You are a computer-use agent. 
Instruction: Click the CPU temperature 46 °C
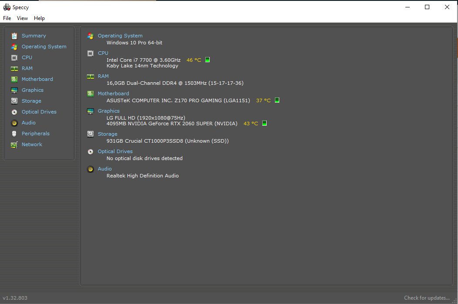(194, 60)
